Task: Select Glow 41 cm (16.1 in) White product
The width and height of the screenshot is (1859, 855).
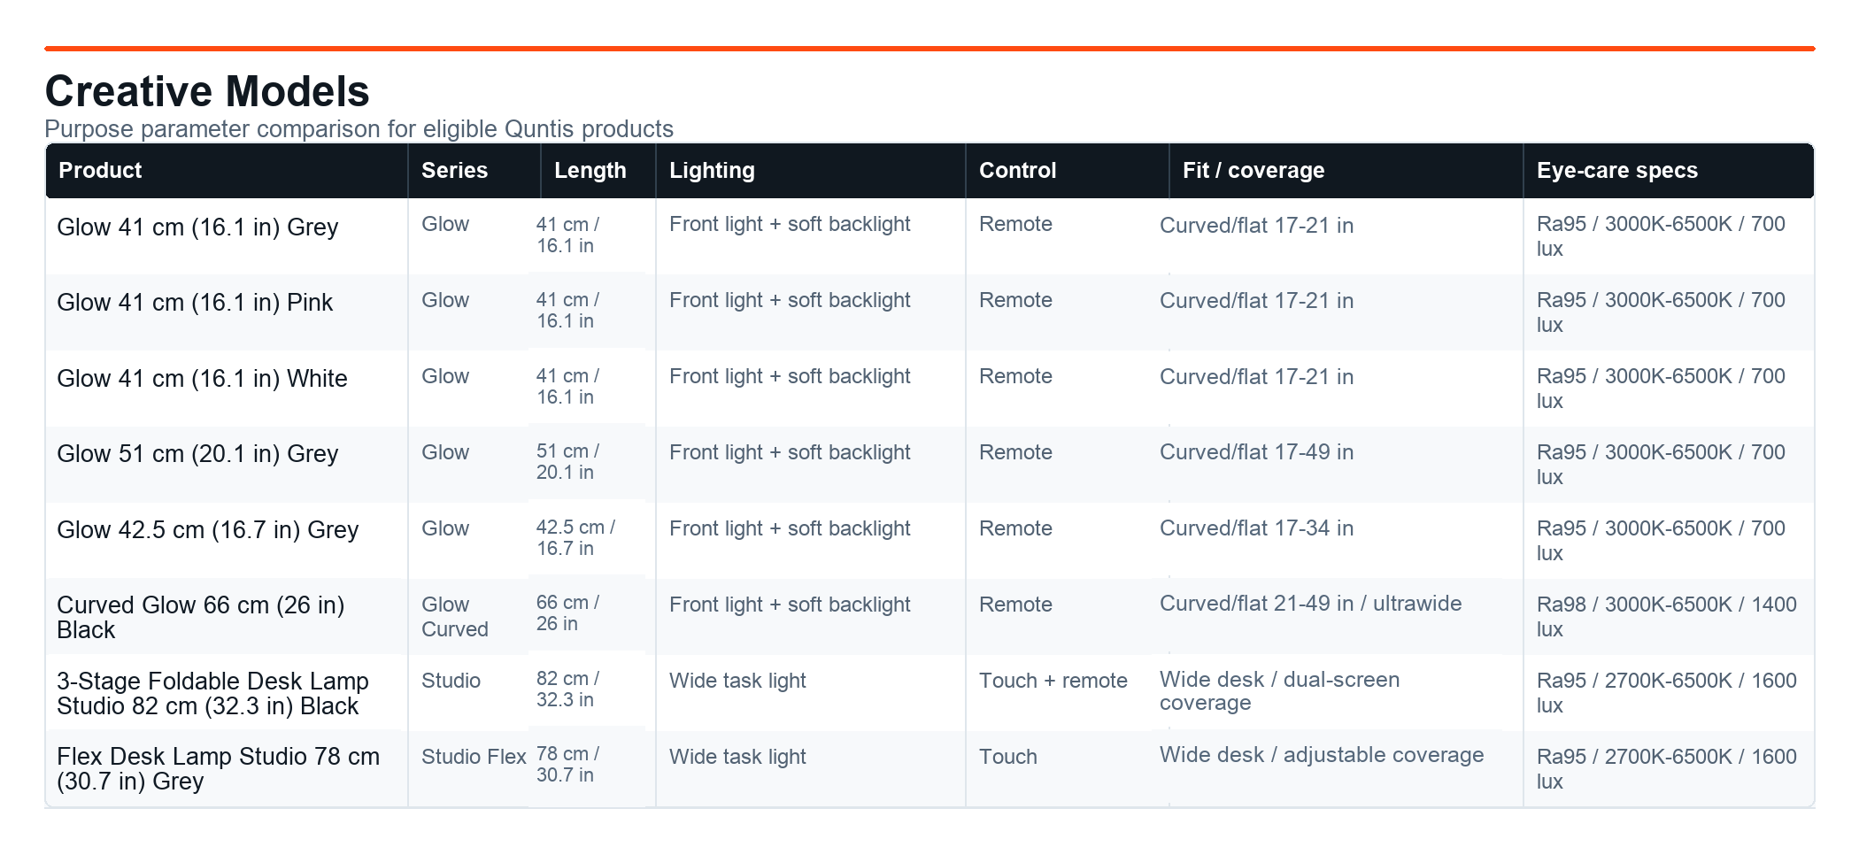Action: click(x=202, y=379)
